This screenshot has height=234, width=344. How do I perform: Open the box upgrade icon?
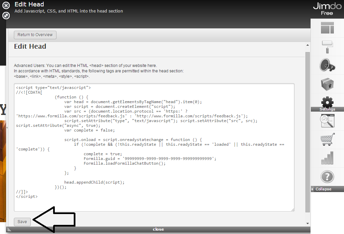click(327, 84)
